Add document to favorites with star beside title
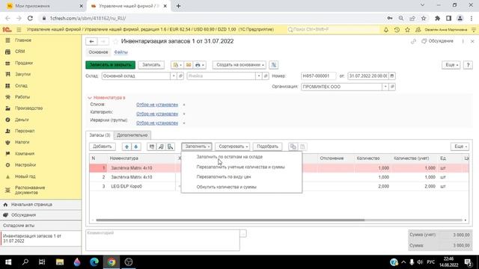479x269 pixels. coord(115,42)
